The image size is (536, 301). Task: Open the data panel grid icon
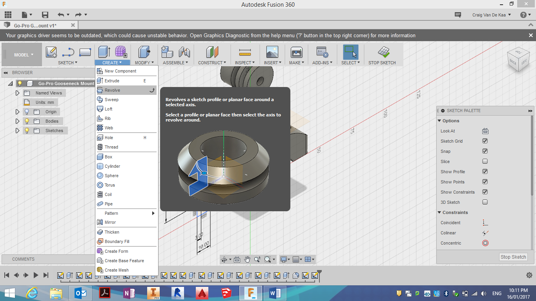click(8, 15)
